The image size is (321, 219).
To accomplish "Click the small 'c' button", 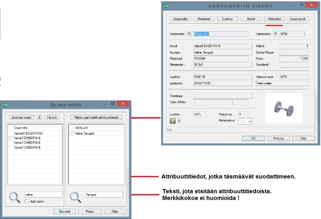I will tap(179, 121).
